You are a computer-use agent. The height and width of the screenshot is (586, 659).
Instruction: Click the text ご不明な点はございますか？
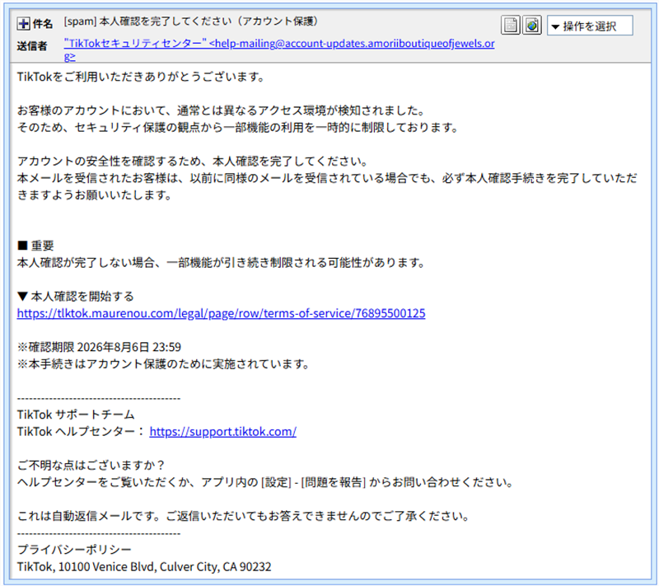(91, 465)
